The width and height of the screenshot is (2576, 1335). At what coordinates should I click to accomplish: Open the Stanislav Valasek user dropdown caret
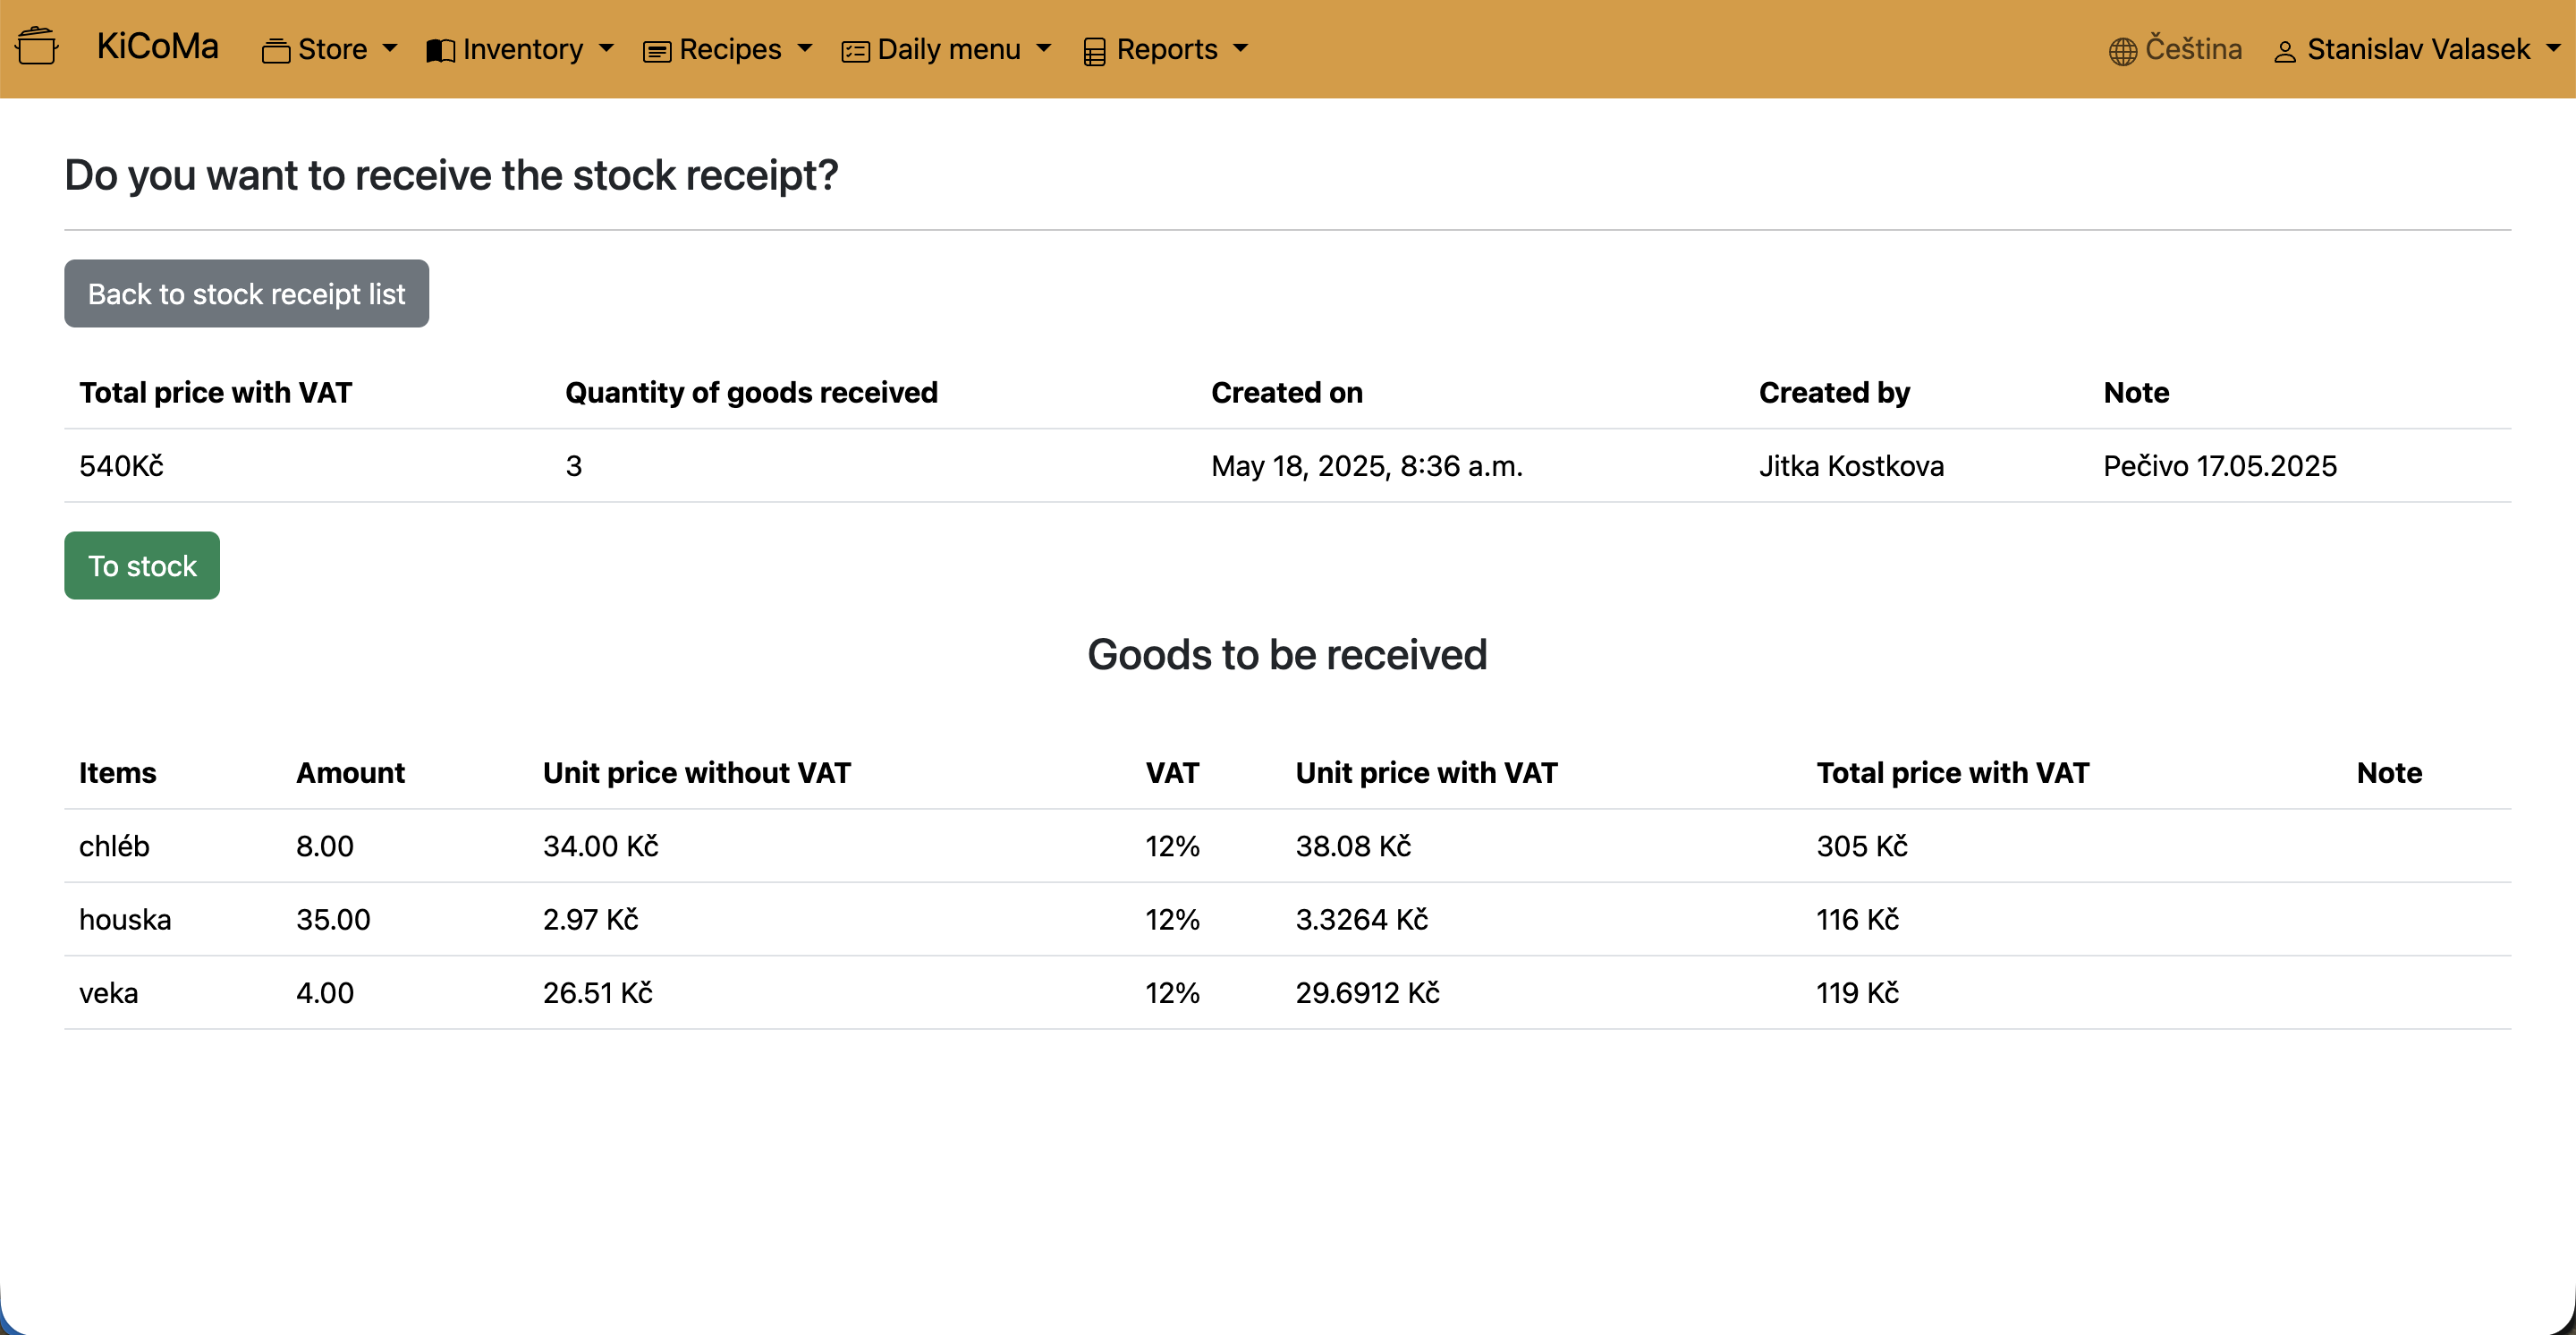click(2553, 48)
